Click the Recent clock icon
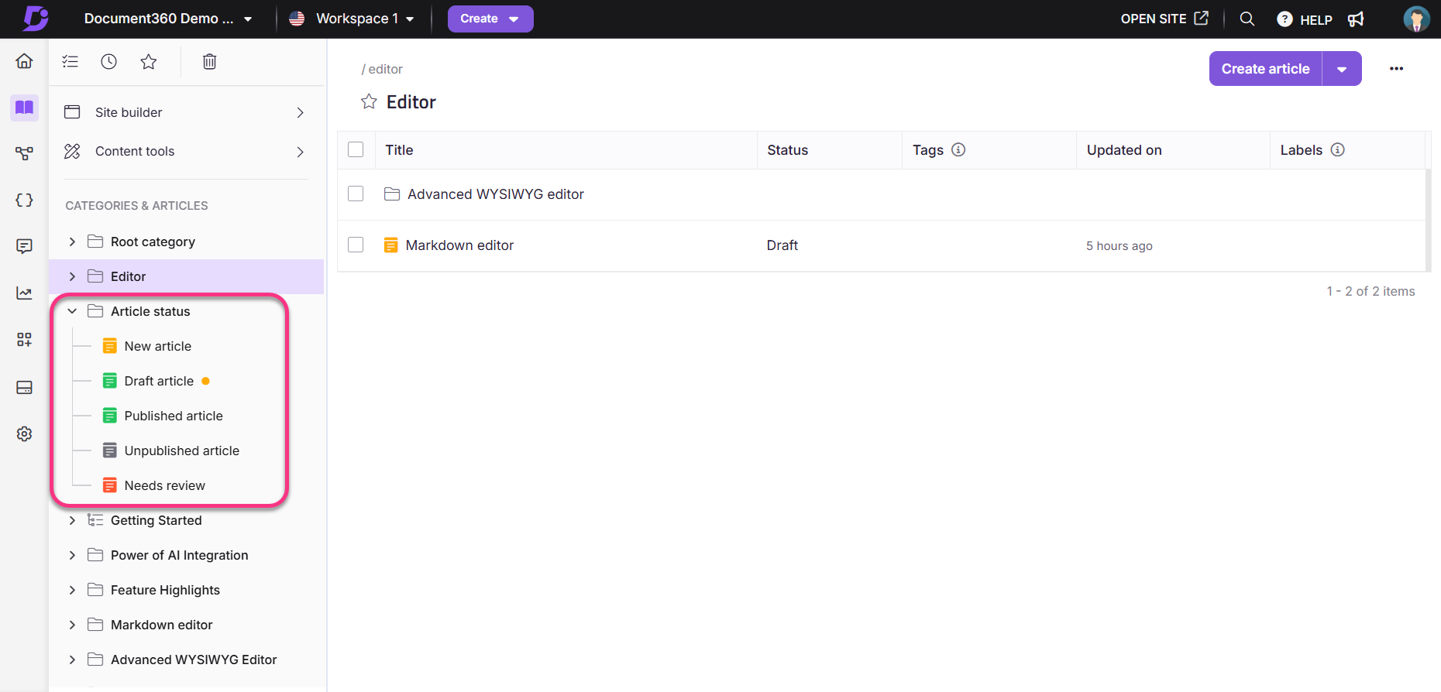The width and height of the screenshot is (1441, 692). point(109,61)
